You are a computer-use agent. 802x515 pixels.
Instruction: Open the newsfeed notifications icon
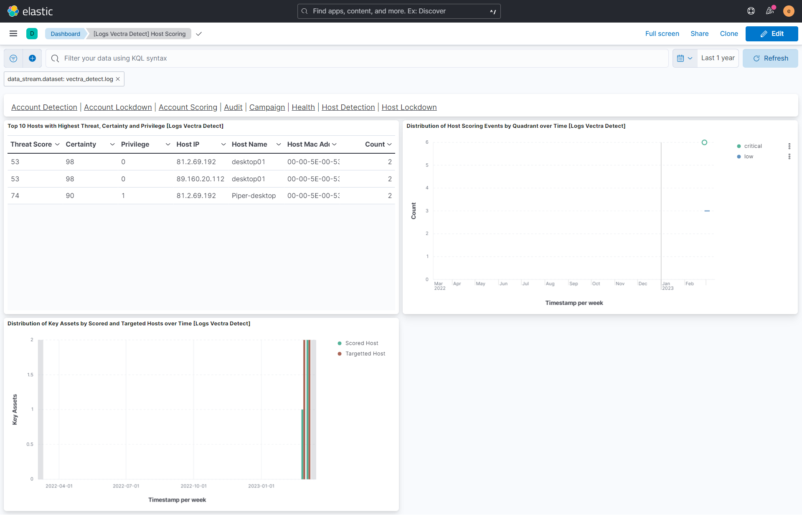pyautogui.click(x=770, y=11)
